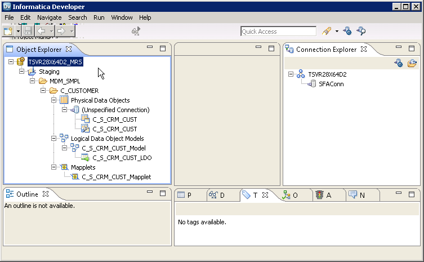Open the Edit menu
The width and height of the screenshot is (424, 262).
pos(25,17)
